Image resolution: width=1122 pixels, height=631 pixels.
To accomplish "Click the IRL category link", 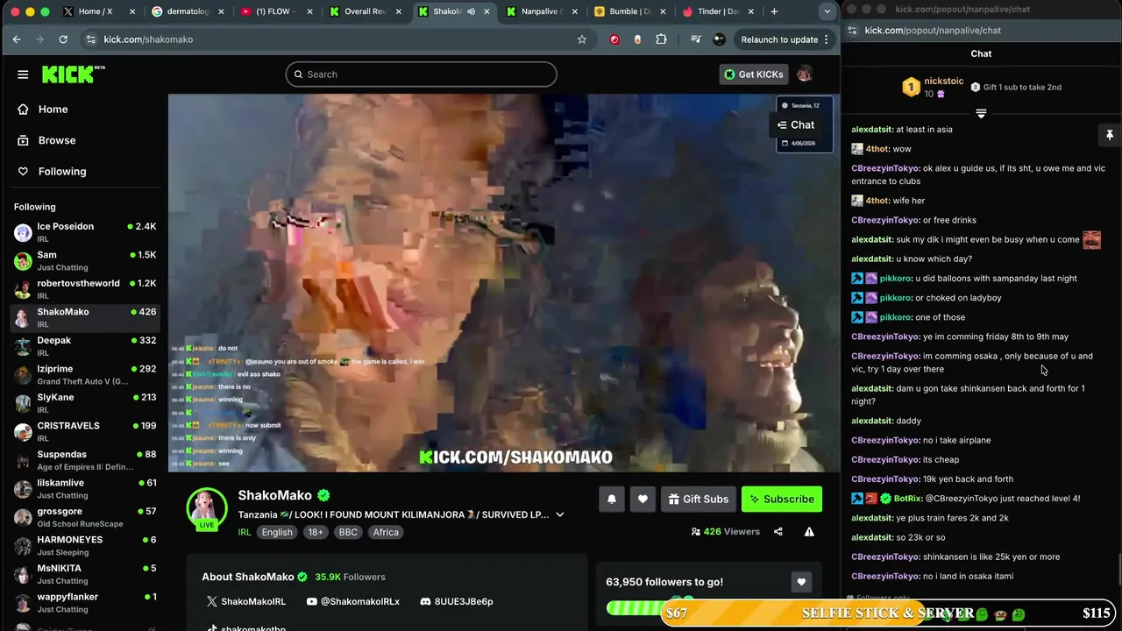I will [245, 532].
